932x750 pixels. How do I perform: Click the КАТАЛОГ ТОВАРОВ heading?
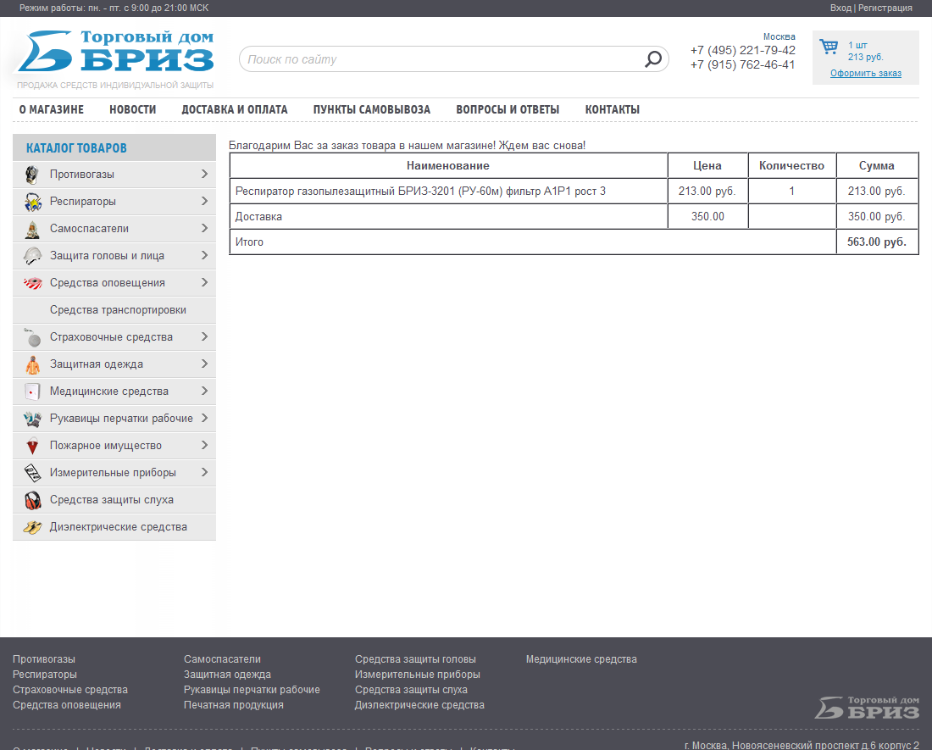coord(76,148)
